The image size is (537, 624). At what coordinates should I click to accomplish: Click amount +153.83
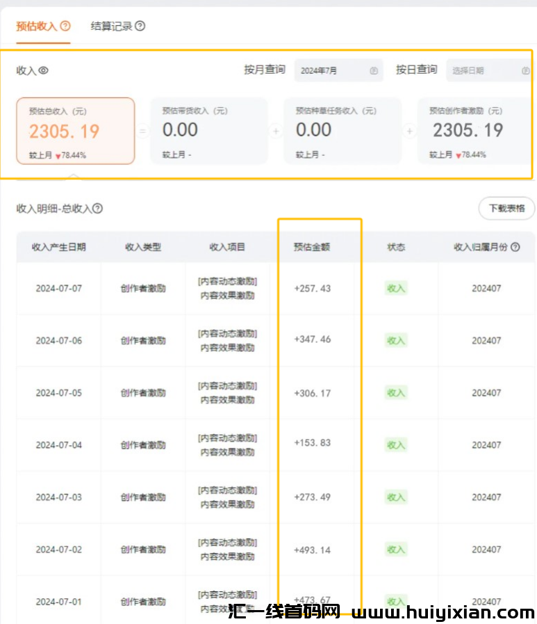pyautogui.click(x=313, y=443)
